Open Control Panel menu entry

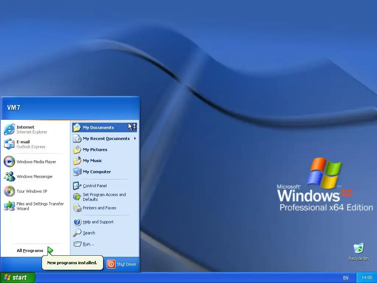(x=105, y=186)
